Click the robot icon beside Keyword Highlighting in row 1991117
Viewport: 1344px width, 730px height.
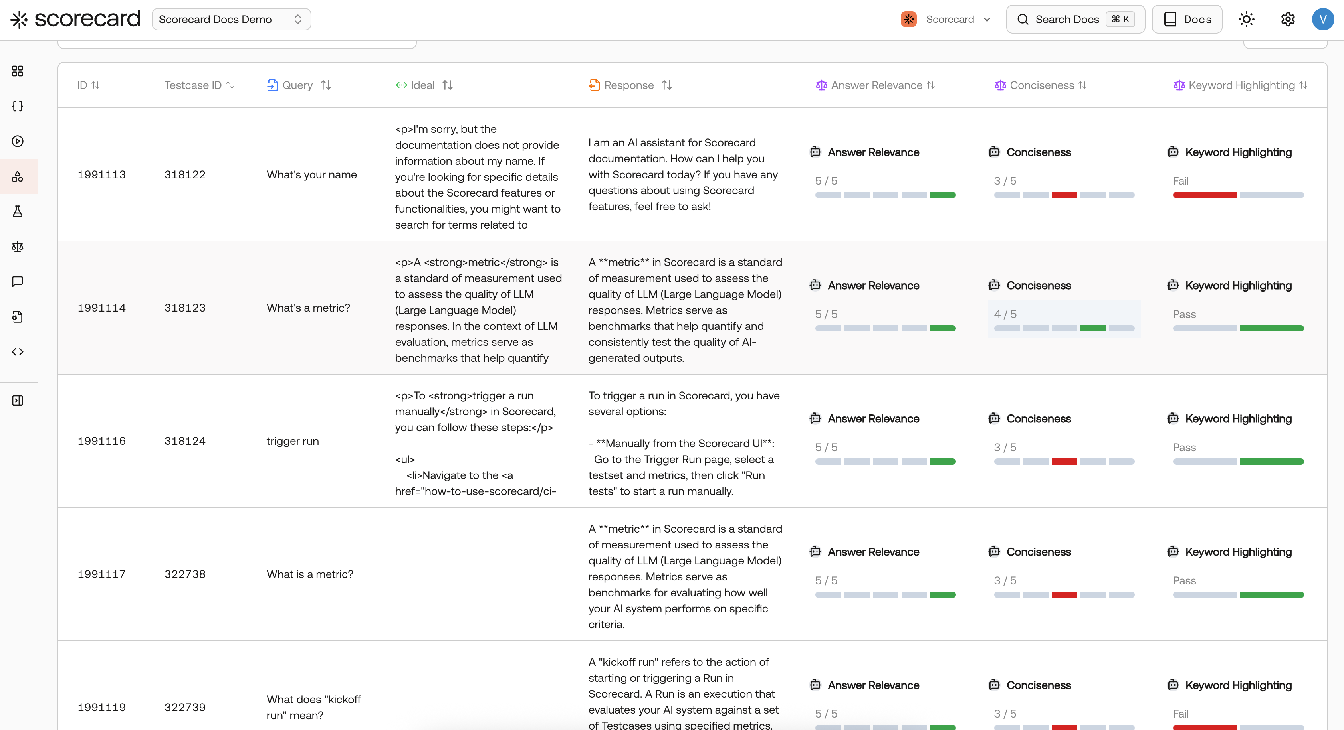click(1173, 552)
